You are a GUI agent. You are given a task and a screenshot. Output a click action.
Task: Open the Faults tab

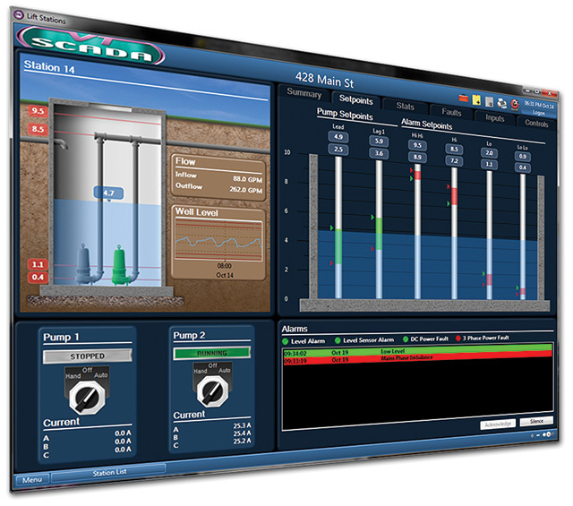click(451, 113)
